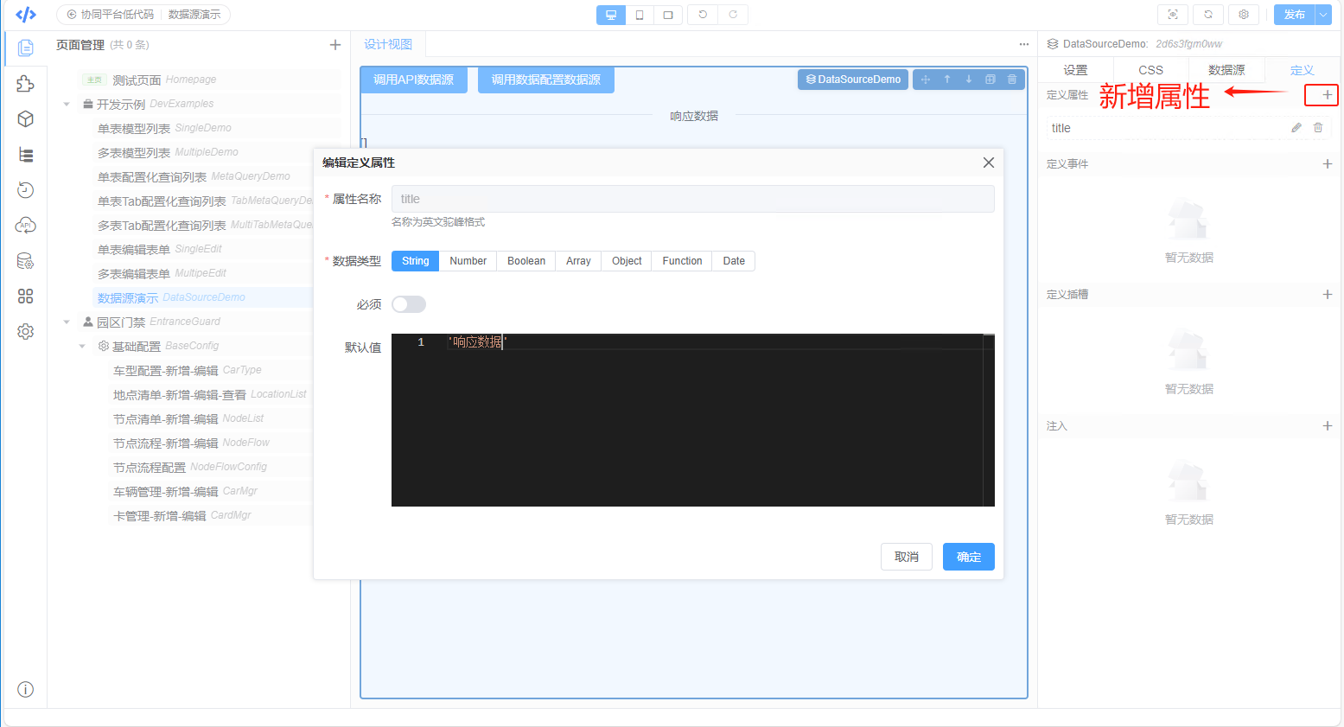Switch to the 数据源 tab

1226,70
